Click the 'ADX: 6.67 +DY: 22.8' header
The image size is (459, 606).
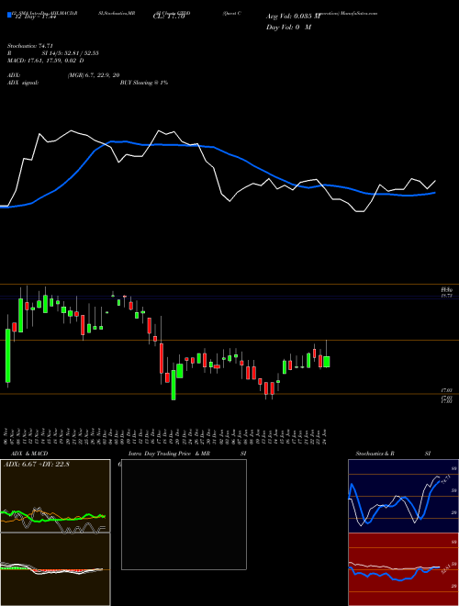tap(37, 465)
